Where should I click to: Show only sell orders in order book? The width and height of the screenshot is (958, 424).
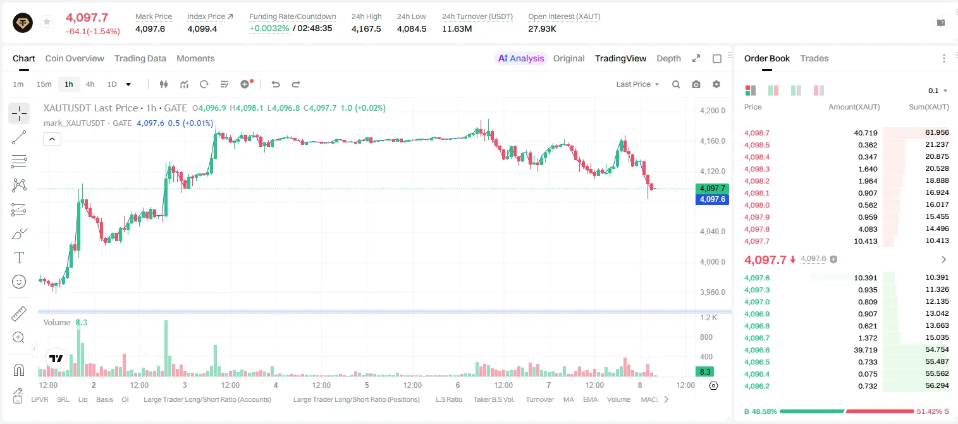pos(818,90)
